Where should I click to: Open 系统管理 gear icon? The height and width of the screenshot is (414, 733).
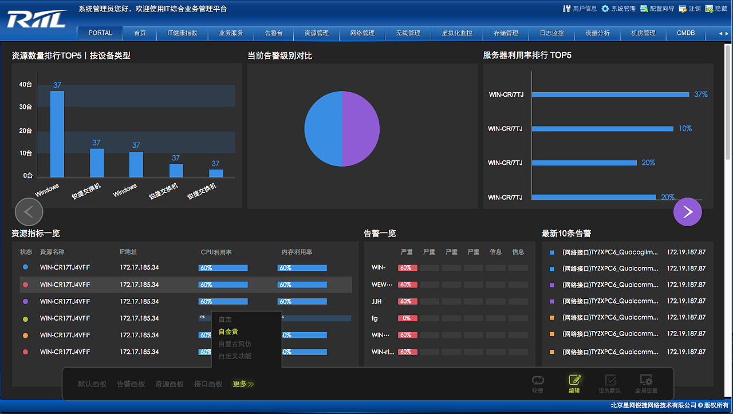[605, 9]
